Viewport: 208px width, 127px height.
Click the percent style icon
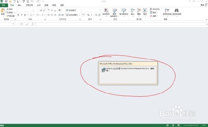coord(88,15)
